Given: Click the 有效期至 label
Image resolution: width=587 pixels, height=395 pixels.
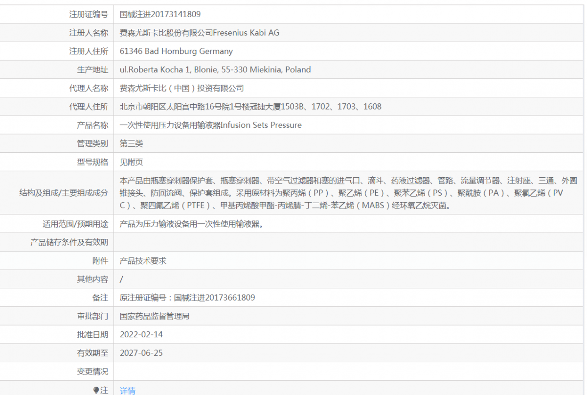Looking at the screenshot, I should [92, 353].
